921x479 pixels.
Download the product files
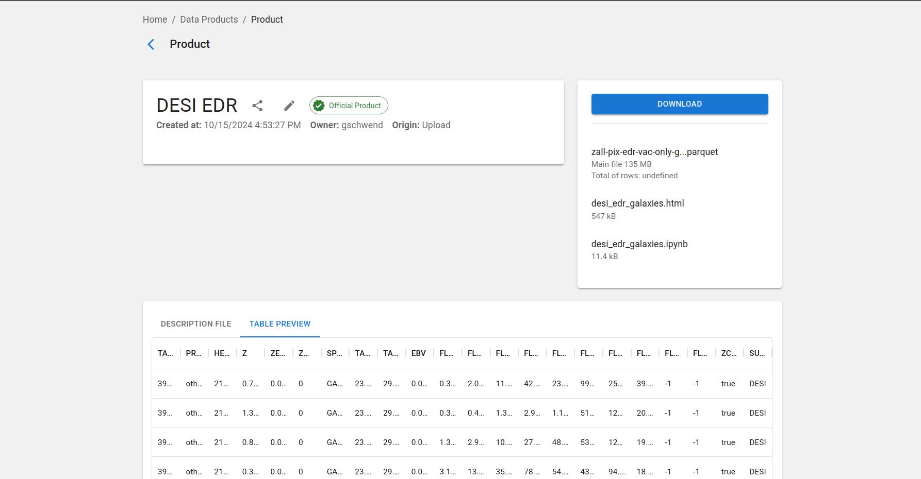coord(680,104)
